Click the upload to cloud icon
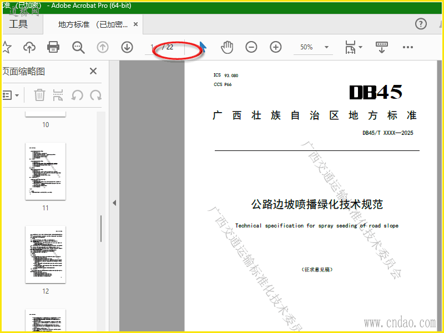The height and width of the screenshot is (333, 444). tap(29, 47)
